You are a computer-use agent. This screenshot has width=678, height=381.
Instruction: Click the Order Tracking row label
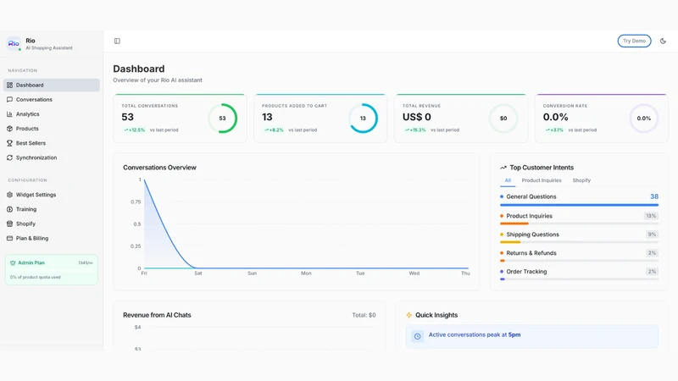point(526,272)
